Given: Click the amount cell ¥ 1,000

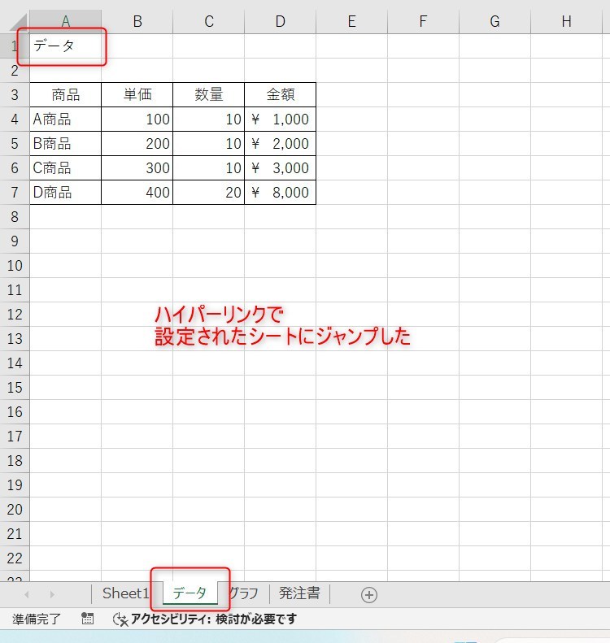Looking at the screenshot, I should point(280,119).
